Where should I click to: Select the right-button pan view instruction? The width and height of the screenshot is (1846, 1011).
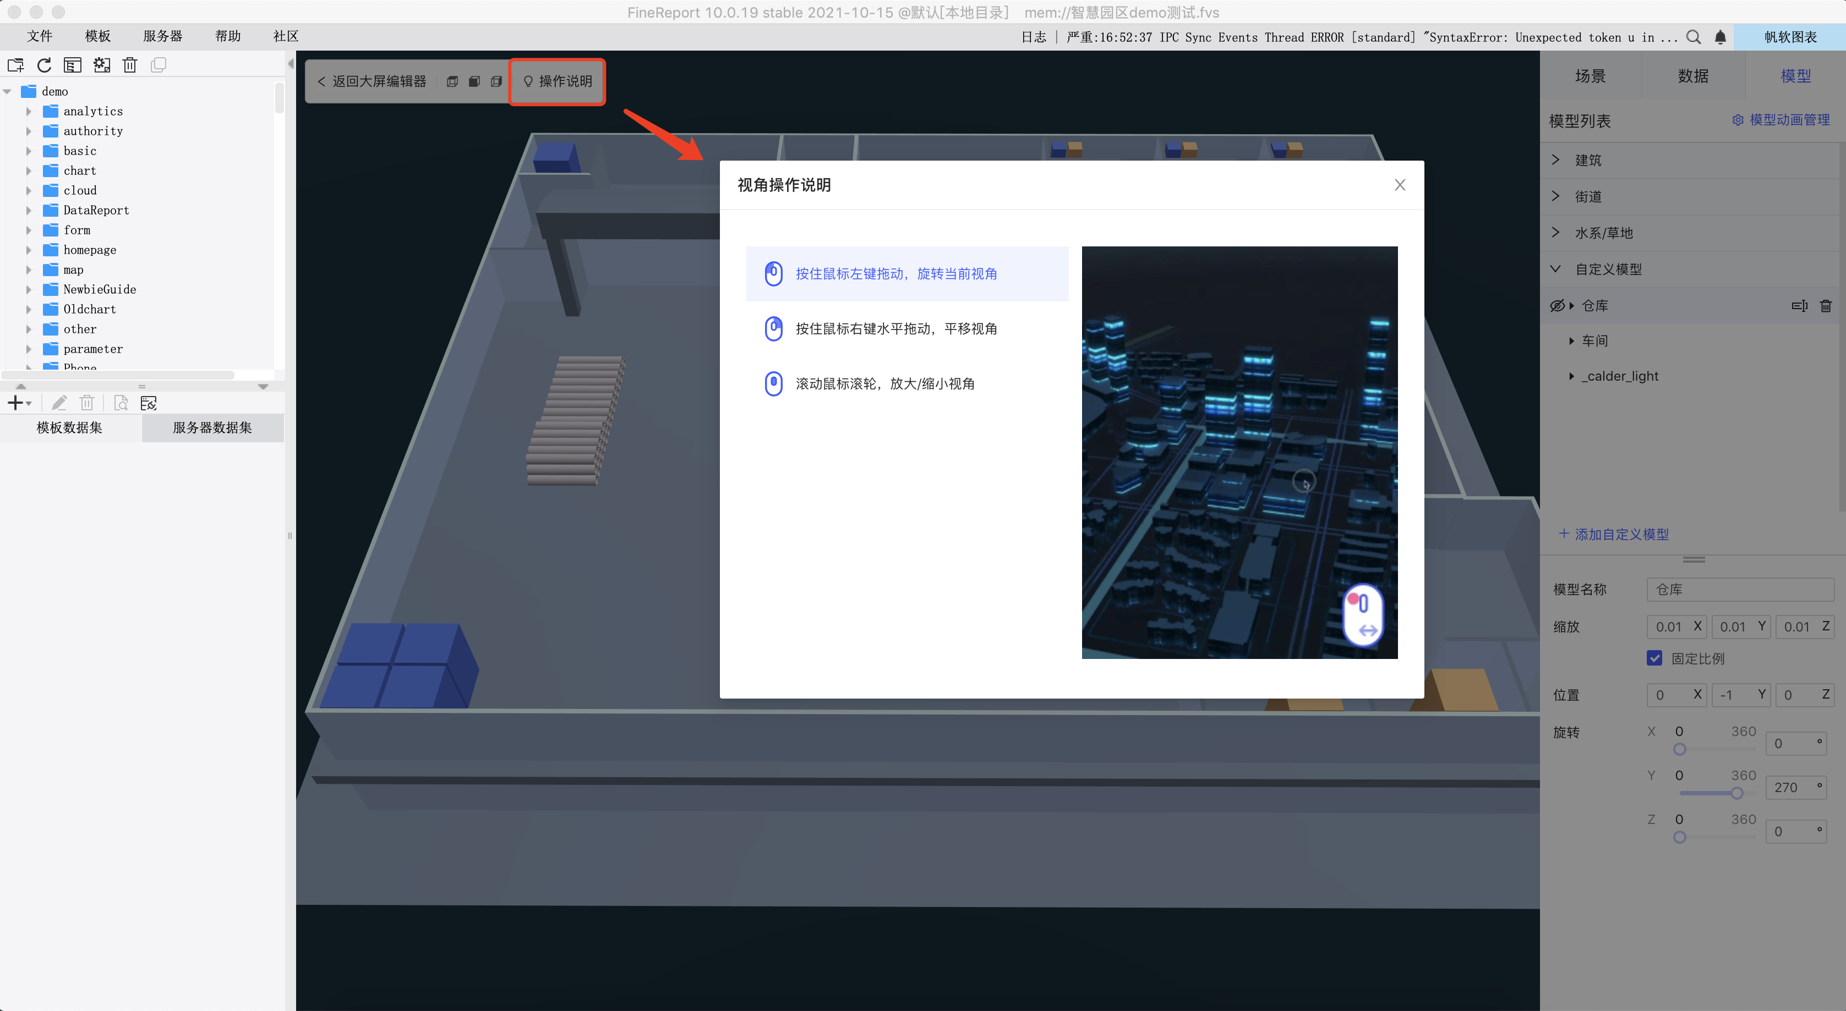pos(896,328)
